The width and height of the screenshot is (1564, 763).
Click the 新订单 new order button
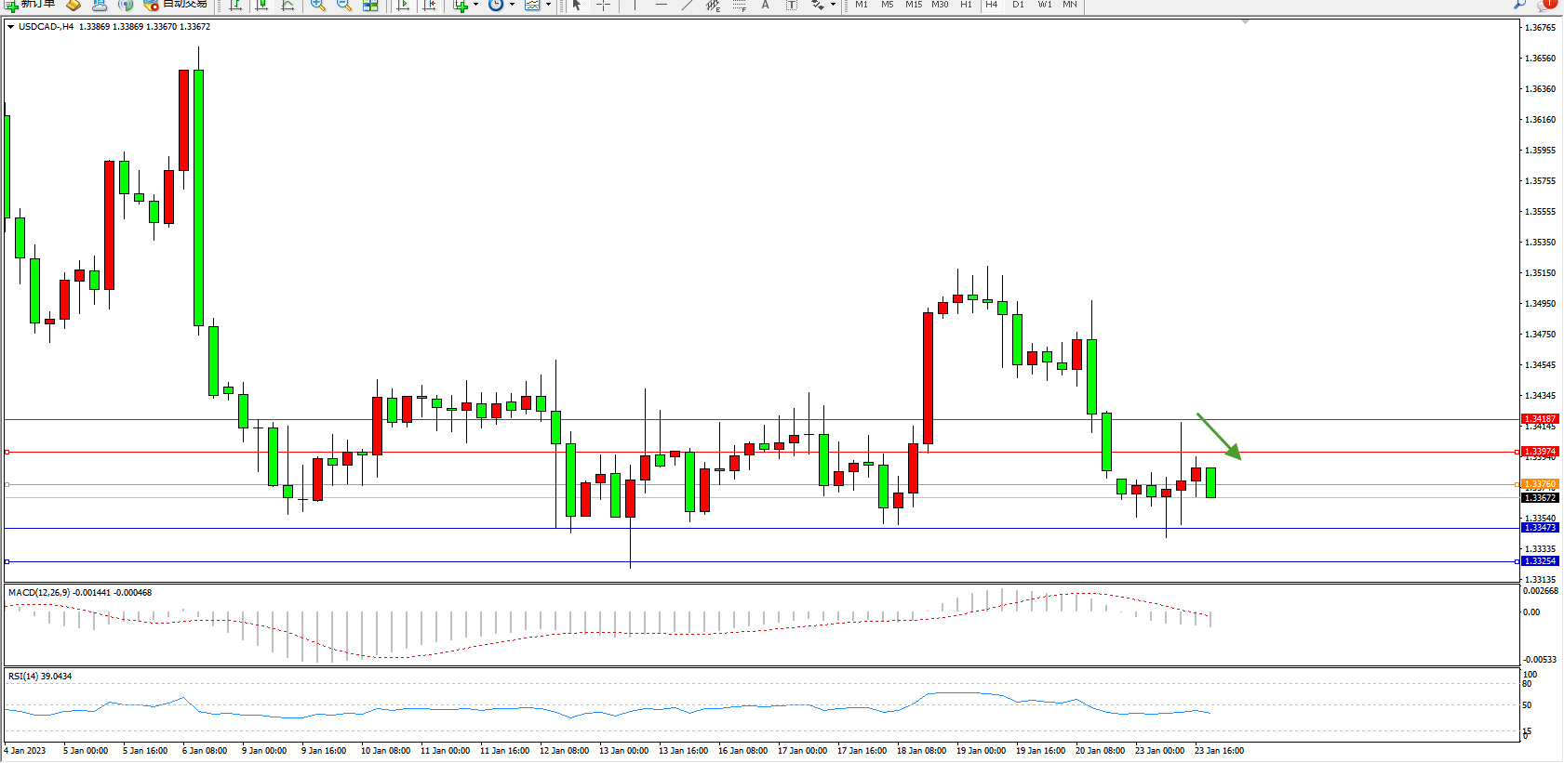(x=30, y=4)
